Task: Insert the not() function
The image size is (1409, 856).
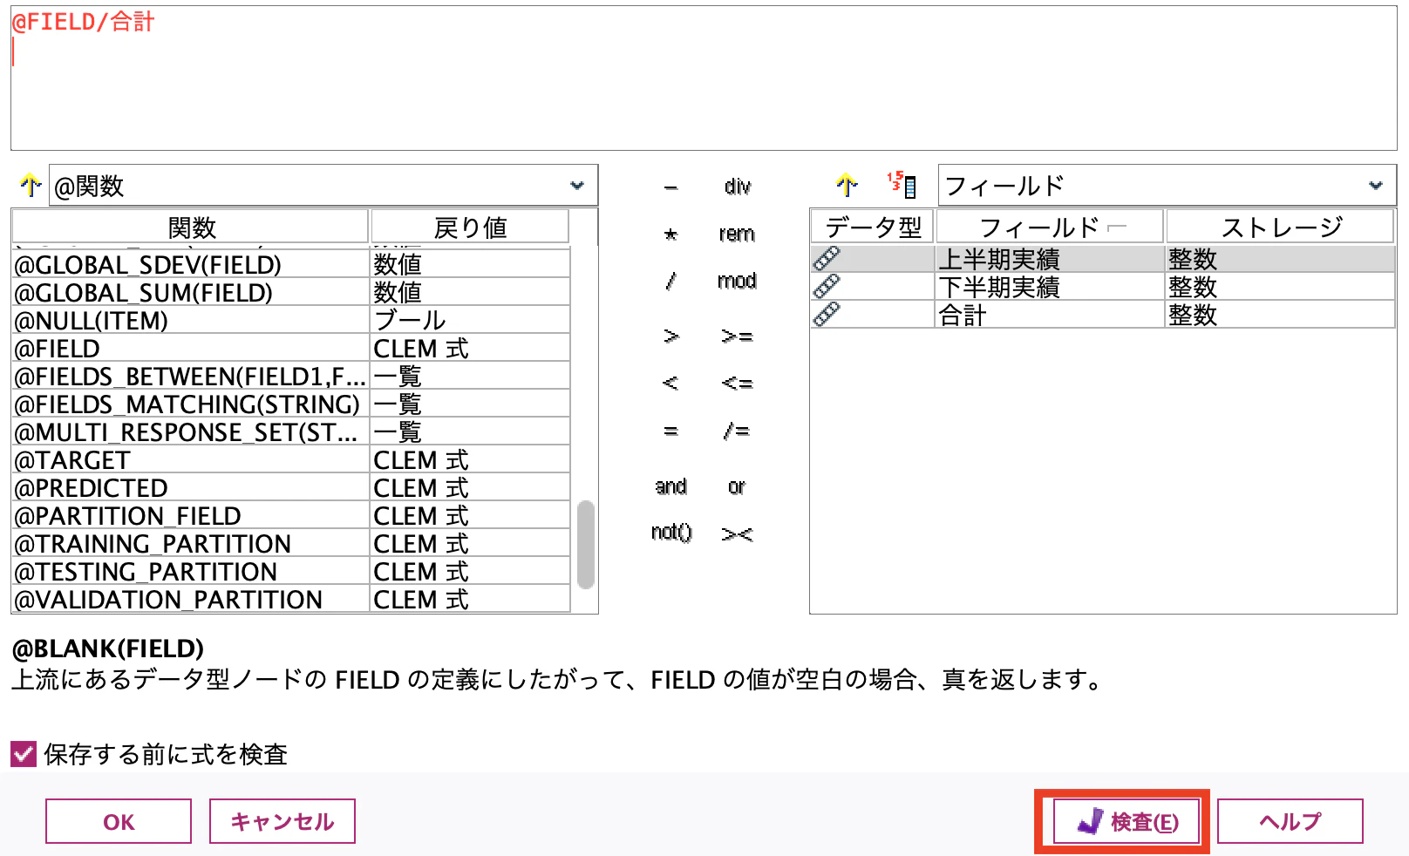Action: coord(671,532)
